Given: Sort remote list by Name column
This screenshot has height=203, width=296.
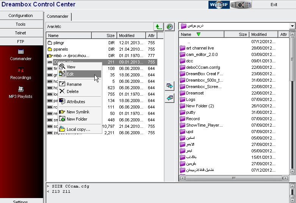Looking at the screenshot, I should pos(69,36).
